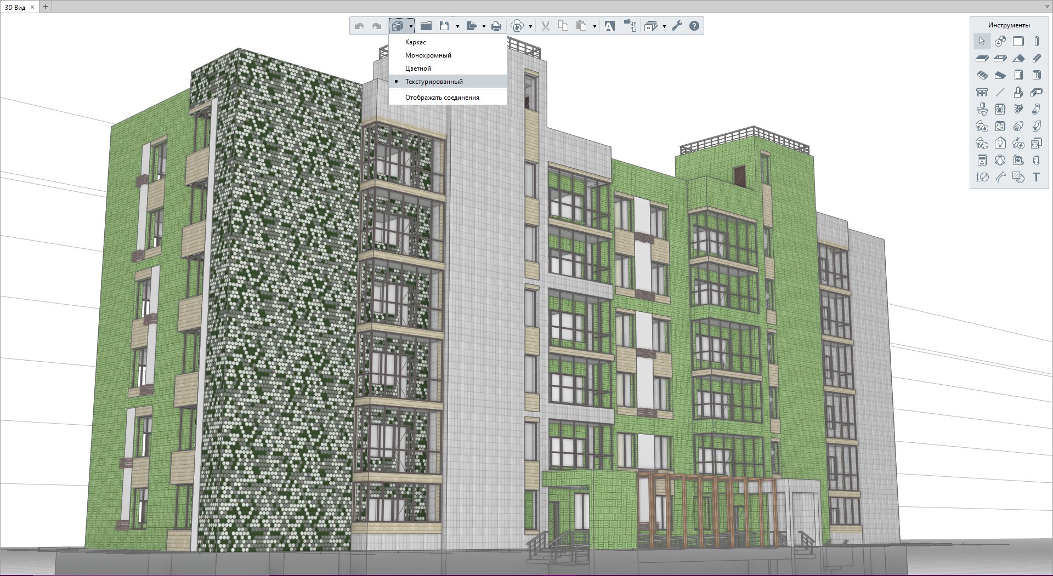Click the wrench settings icon
The image size is (1053, 576).
point(677,26)
